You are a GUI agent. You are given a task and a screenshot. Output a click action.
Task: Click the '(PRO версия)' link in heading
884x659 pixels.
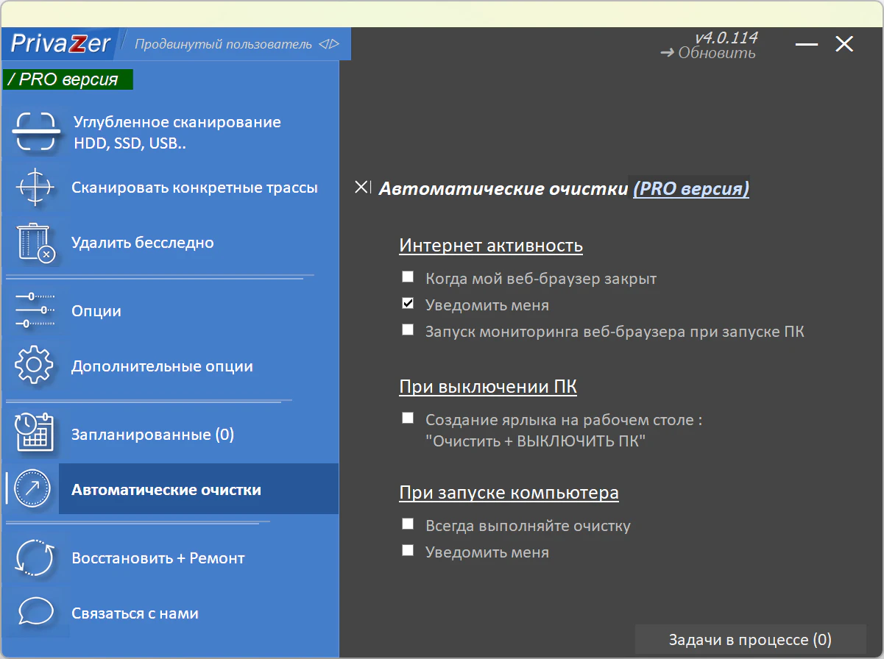(691, 189)
